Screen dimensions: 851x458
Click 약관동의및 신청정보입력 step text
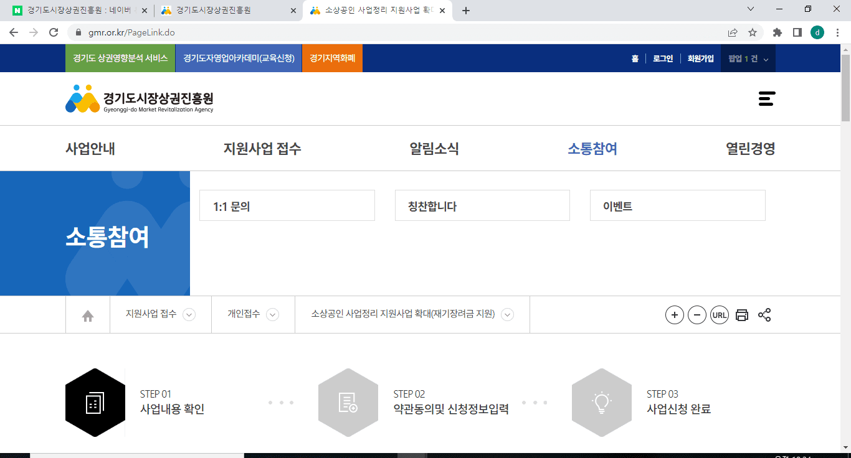pos(451,409)
